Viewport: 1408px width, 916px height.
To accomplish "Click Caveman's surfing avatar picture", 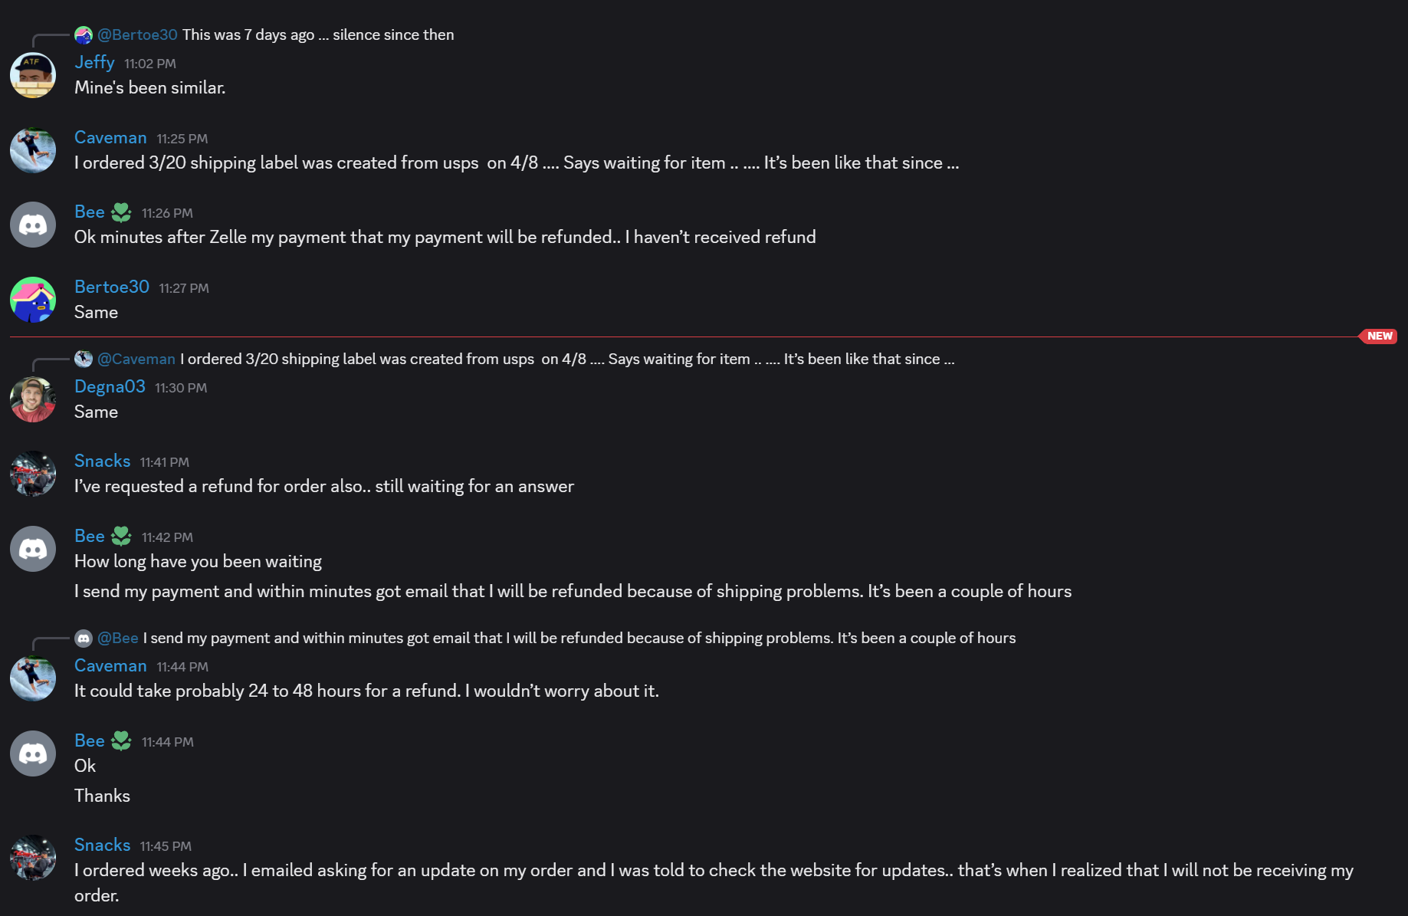I will click(x=33, y=150).
